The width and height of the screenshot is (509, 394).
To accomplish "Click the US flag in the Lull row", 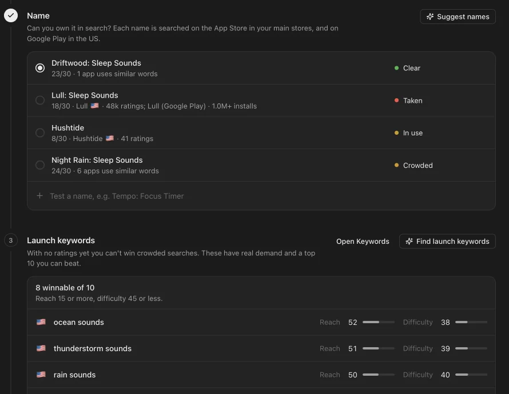I will click(x=94, y=106).
